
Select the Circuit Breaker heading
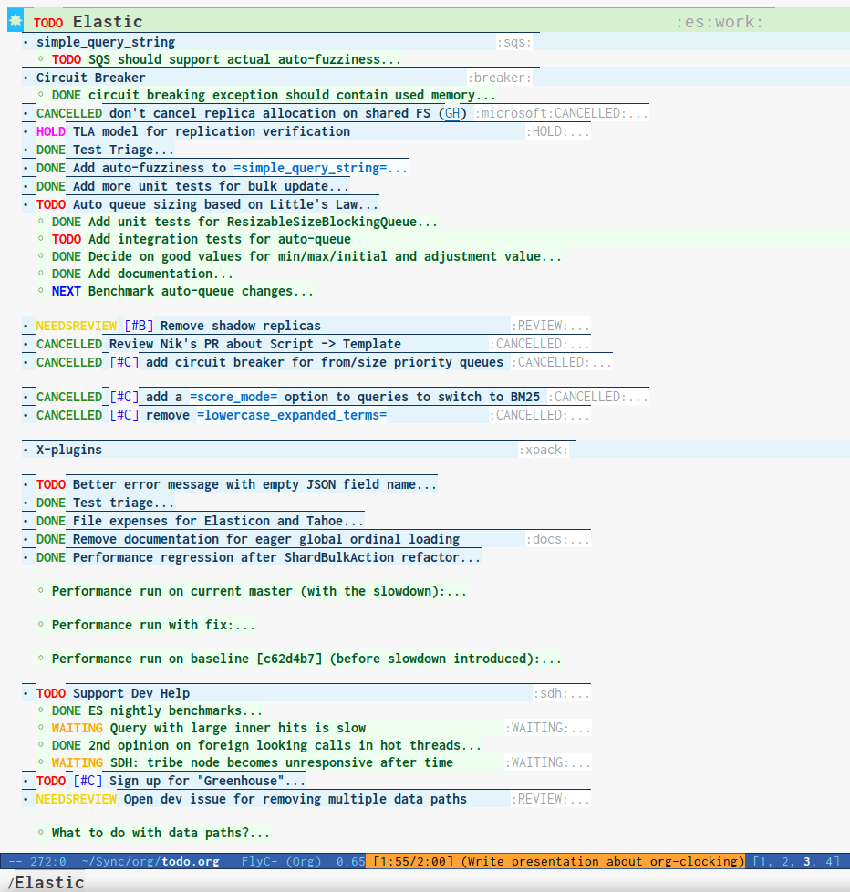click(x=91, y=78)
